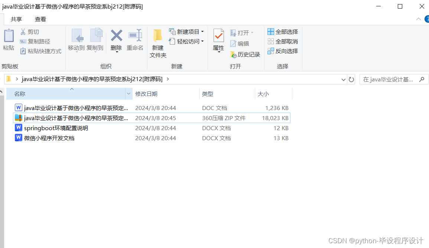The image size is (429, 248).
Task: Click the 粘贴 (Paste) icon
Action: click(8, 39)
